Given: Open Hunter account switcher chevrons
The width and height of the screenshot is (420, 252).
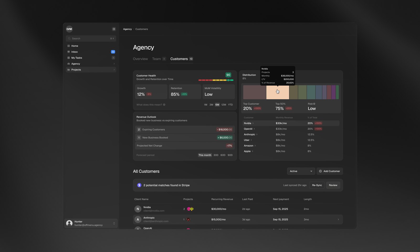Looking at the screenshot, I should pos(114,223).
